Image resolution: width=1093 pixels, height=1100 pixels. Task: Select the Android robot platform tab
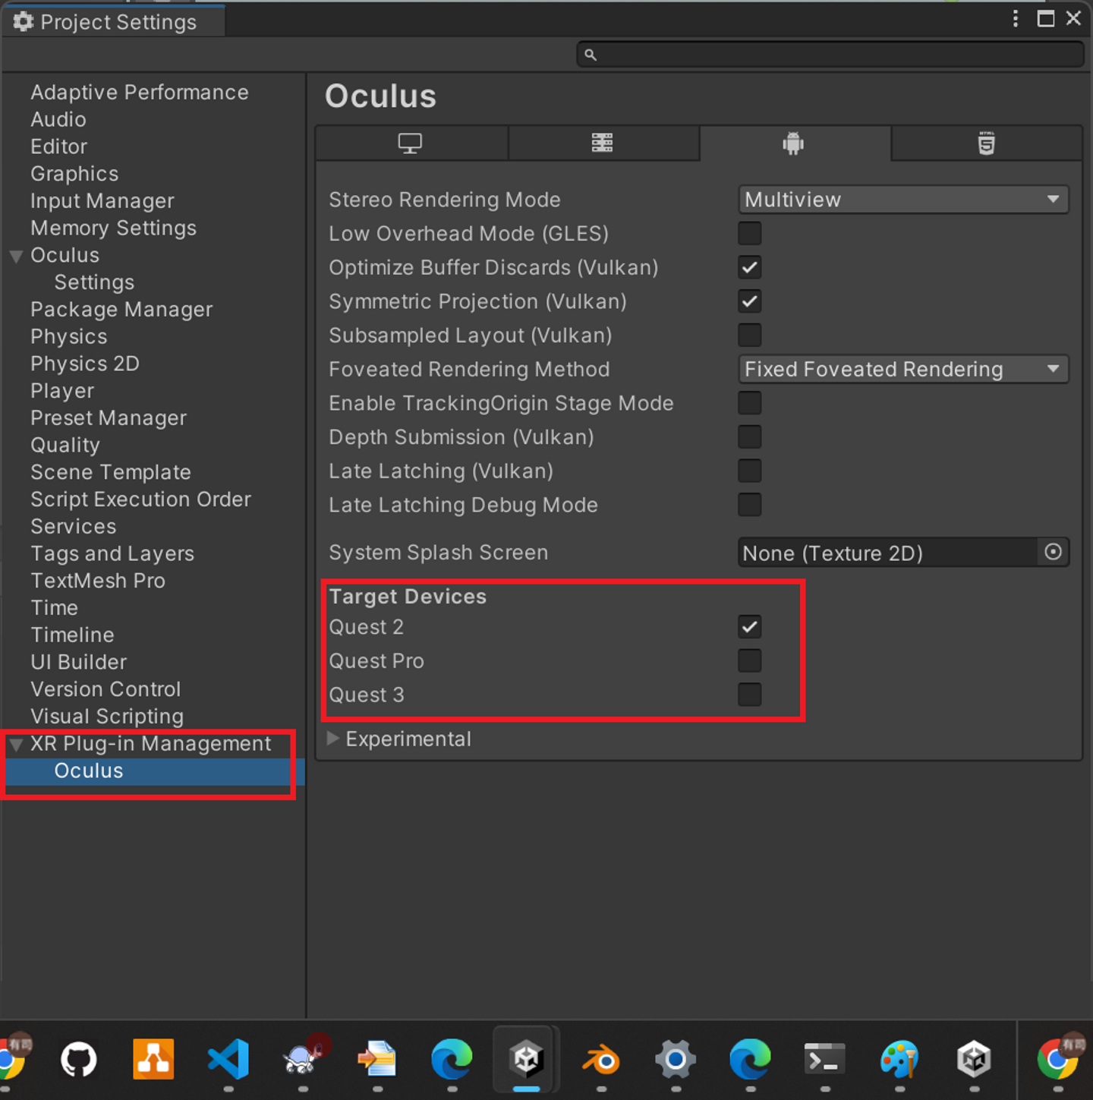(794, 143)
